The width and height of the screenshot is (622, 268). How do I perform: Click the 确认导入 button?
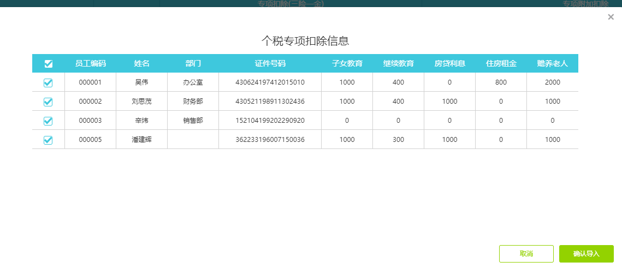pos(587,254)
